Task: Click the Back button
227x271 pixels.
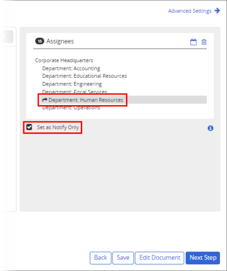Action: pos(100,258)
